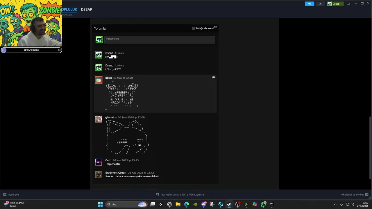Open Microsoft Copilot from the taskbar
This screenshot has height=209, width=372.
click(x=255, y=204)
